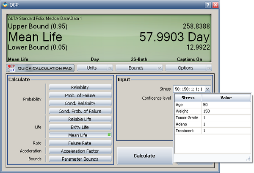Image resolution: width=254 pixels, height=173 pixels.
Task: Click the Captions On status text
Action: 190,59
